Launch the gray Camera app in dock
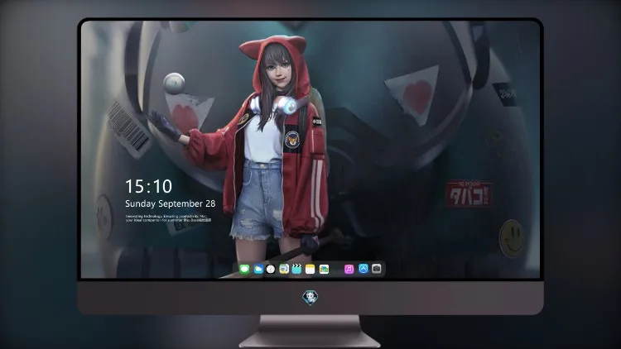Viewport: 621px width, 349px height. click(377, 269)
